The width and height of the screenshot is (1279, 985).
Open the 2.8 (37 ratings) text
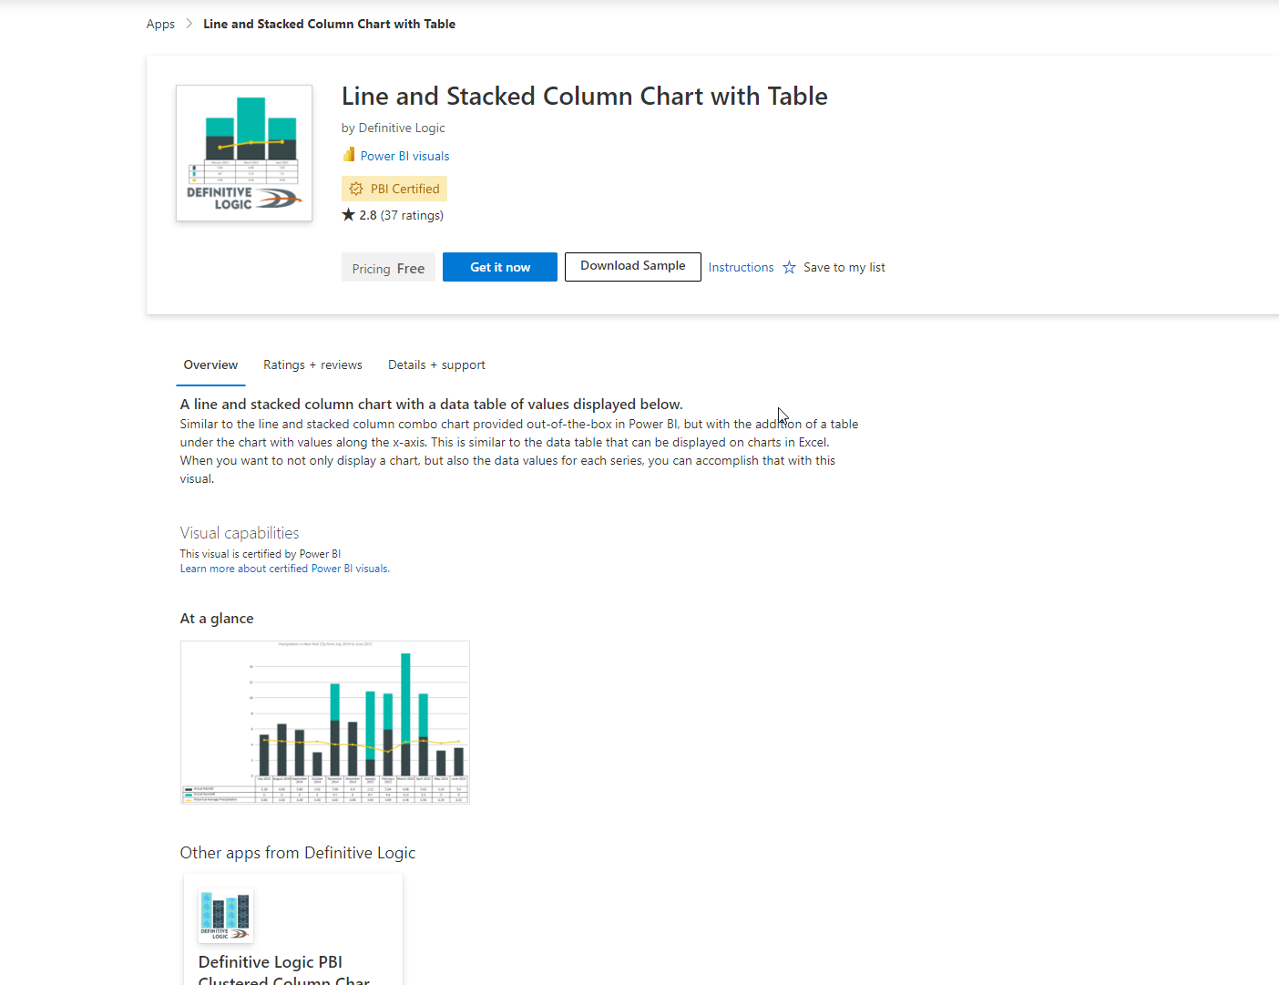tap(401, 215)
